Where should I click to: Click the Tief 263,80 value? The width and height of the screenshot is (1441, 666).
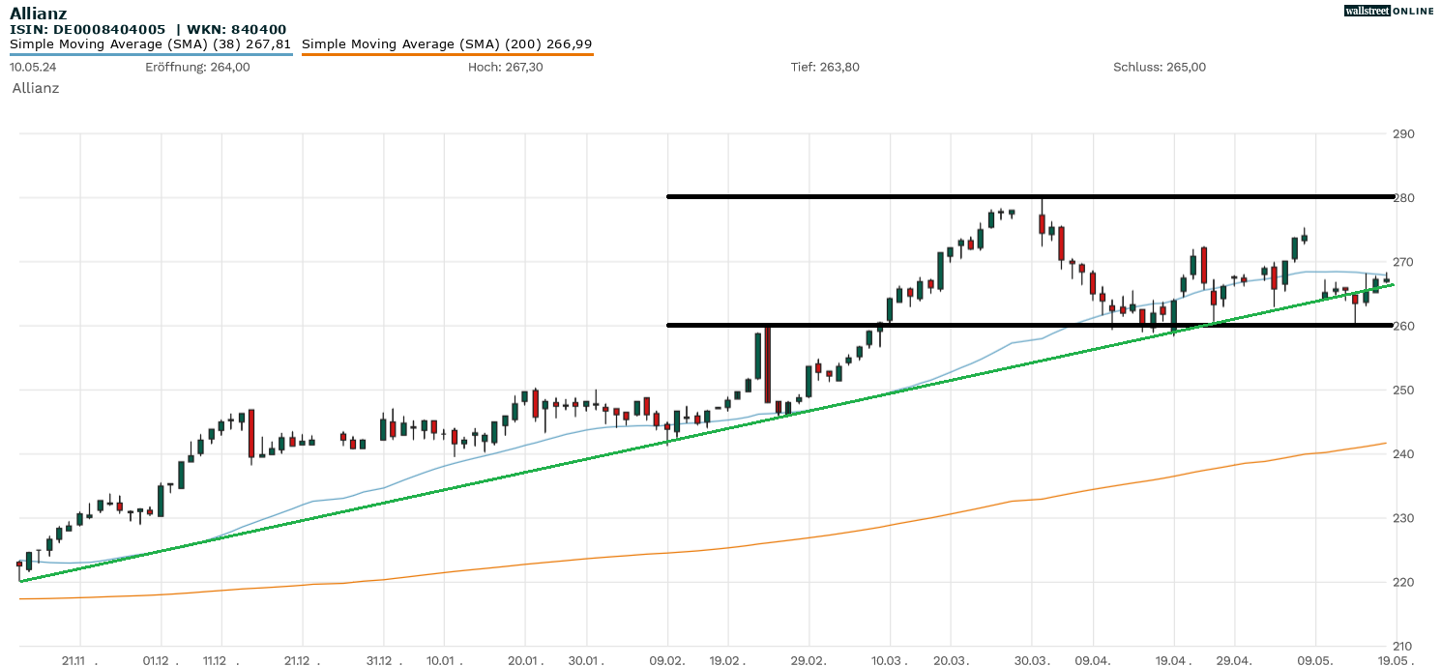point(824,67)
